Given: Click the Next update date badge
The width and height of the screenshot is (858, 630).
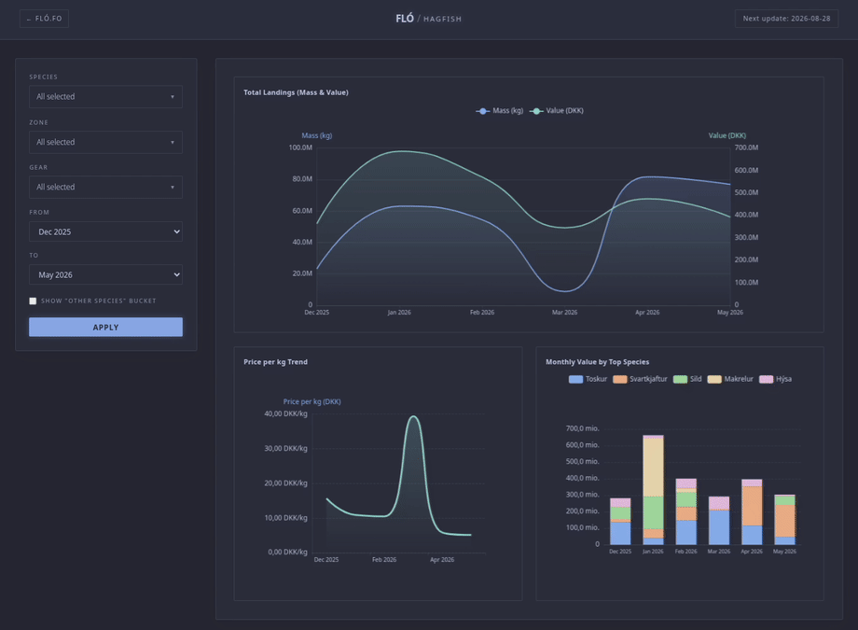Looking at the screenshot, I should 786,19.
